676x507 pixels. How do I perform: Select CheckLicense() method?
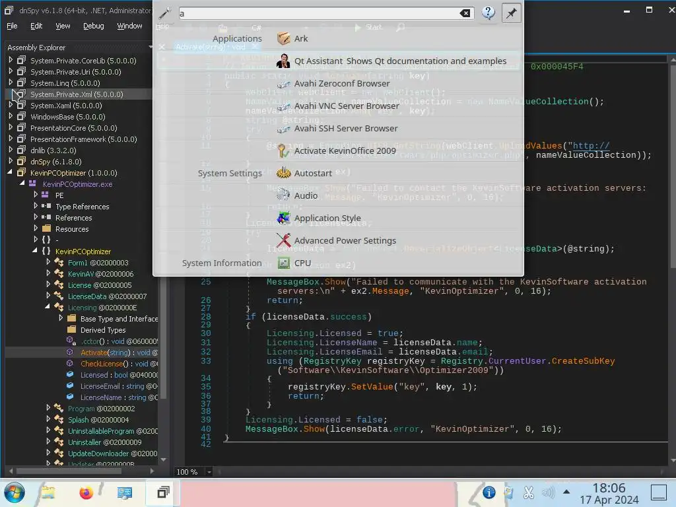click(x=119, y=364)
